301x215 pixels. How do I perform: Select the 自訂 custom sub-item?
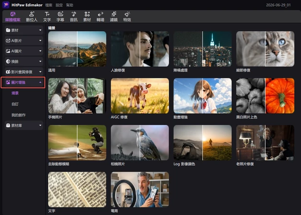15,104
